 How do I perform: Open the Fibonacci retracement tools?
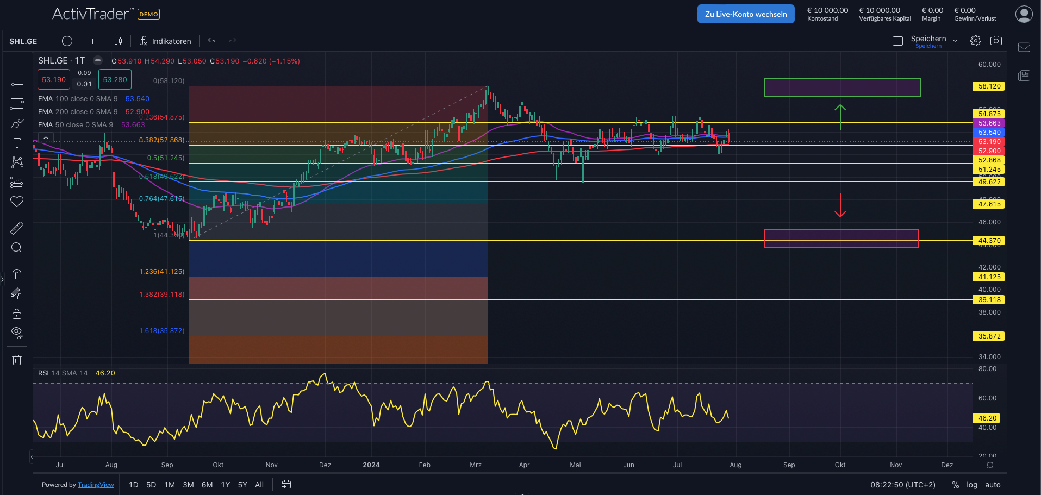click(x=17, y=104)
